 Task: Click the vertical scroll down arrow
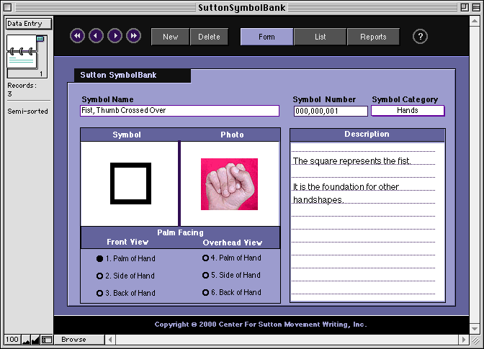click(475, 329)
